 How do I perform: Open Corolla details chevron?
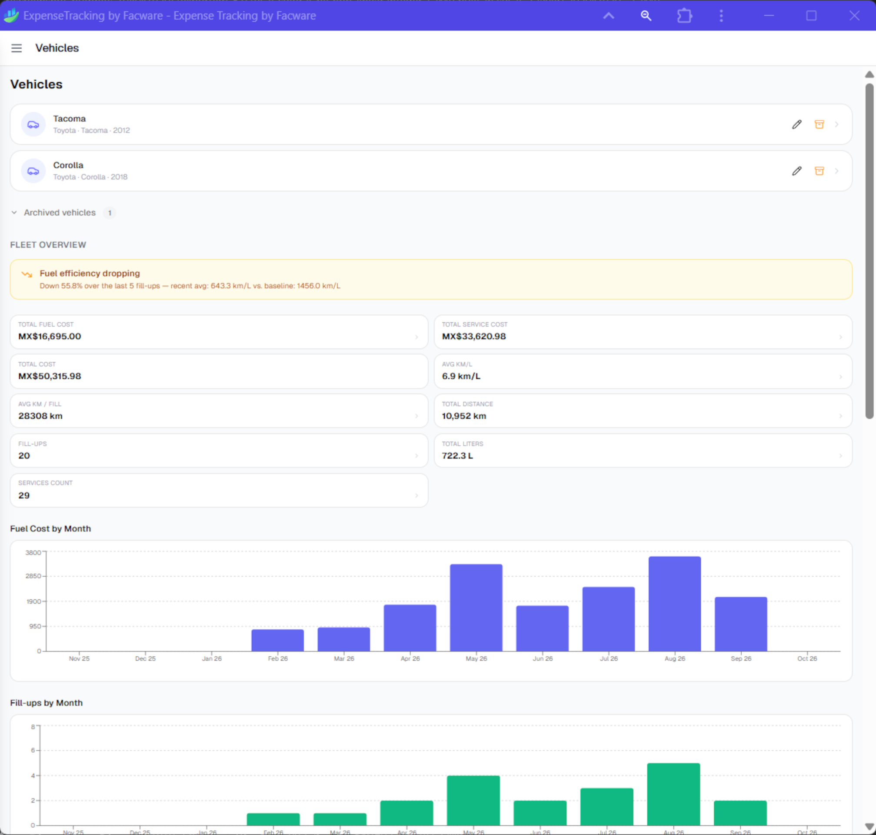tap(836, 171)
